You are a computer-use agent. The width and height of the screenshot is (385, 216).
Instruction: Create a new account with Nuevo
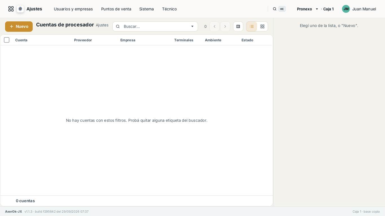click(19, 26)
